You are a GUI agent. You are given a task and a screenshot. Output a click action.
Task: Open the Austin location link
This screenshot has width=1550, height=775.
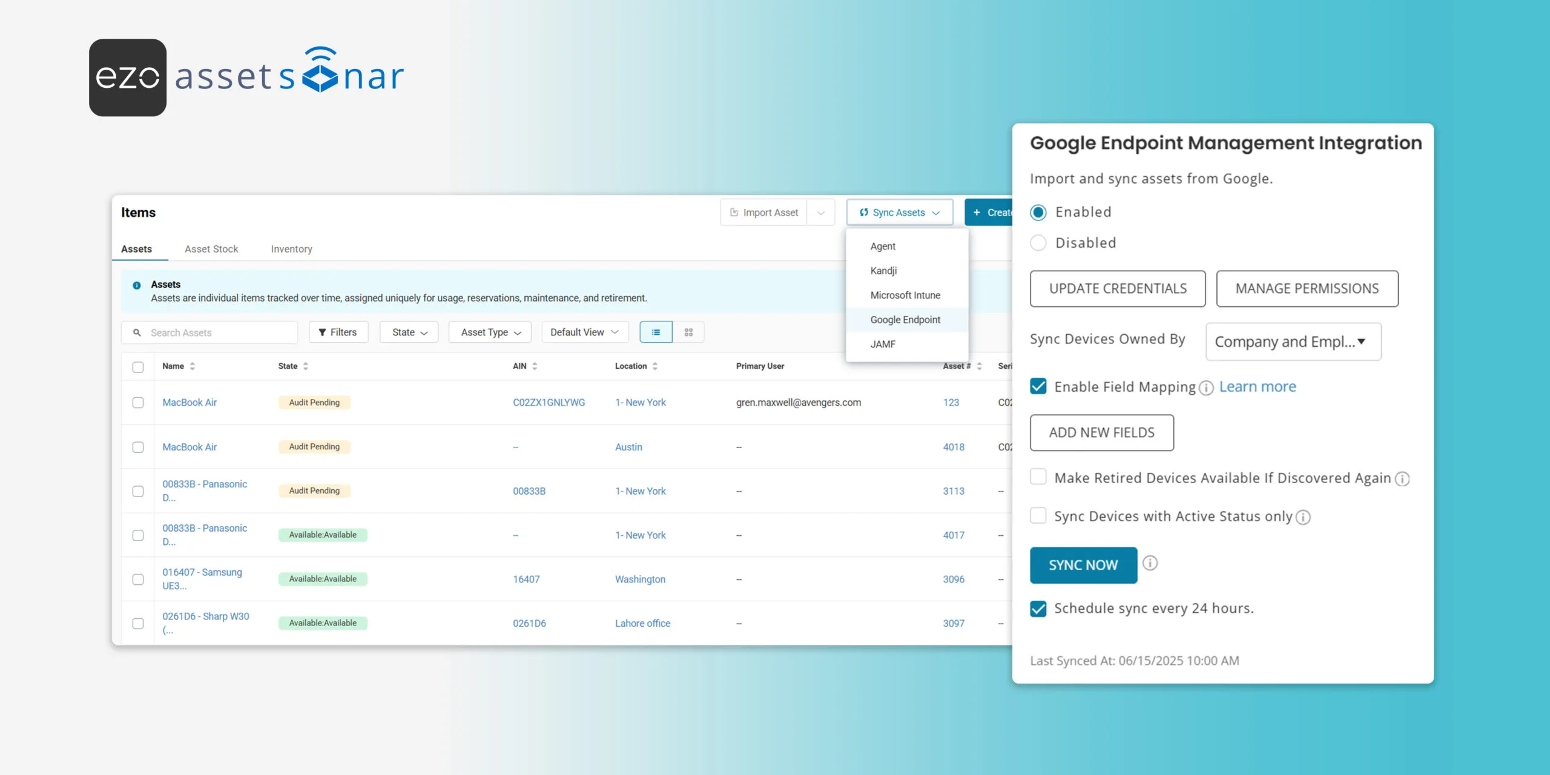[629, 447]
